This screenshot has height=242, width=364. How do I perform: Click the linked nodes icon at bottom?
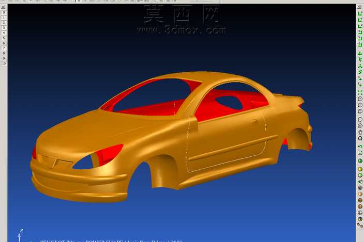(x=360, y=225)
